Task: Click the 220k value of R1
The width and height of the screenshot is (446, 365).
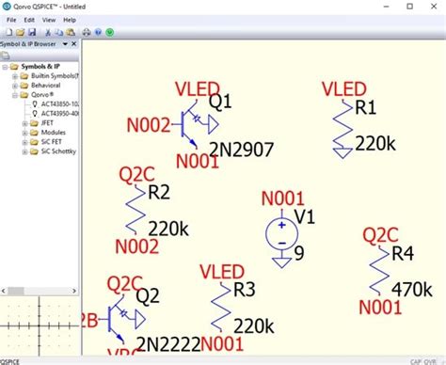Action: (x=375, y=144)
